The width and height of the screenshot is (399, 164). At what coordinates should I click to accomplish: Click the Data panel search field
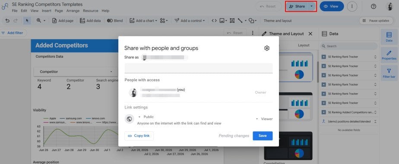(x=349, y=46)
